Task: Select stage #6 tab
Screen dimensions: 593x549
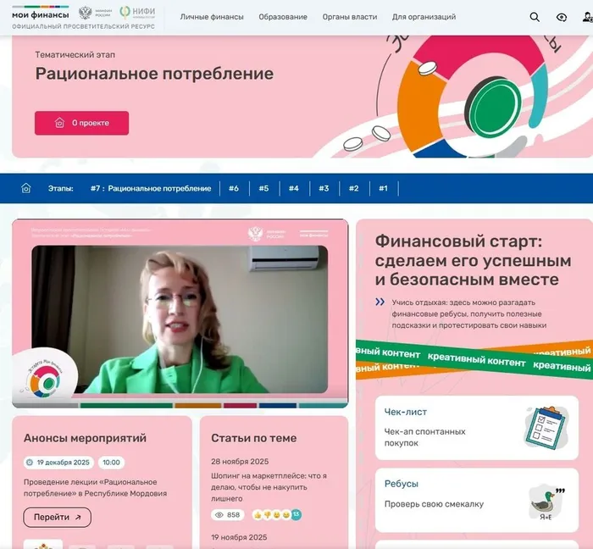Action: coord(234,188)
